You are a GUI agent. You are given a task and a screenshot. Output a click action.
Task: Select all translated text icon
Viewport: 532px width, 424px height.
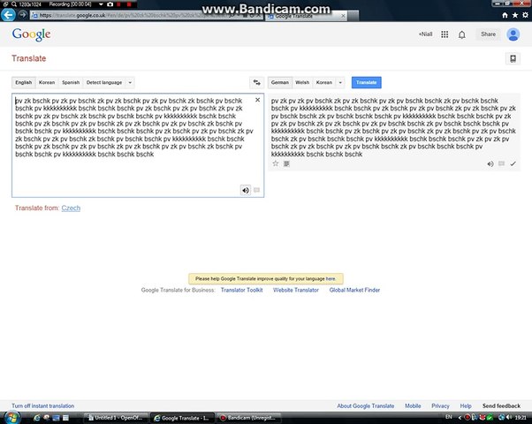coord(286,163)
